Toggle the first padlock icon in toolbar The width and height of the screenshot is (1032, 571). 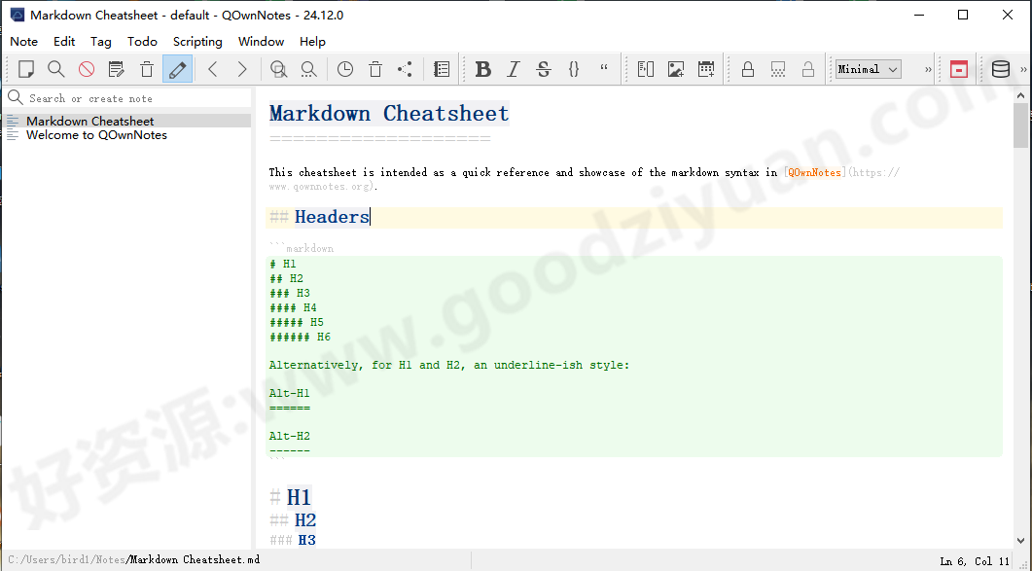pos(748,69)
